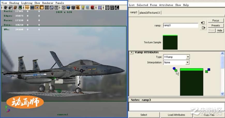
Task: Open the Attributes menu
Action: click(166, 5)
